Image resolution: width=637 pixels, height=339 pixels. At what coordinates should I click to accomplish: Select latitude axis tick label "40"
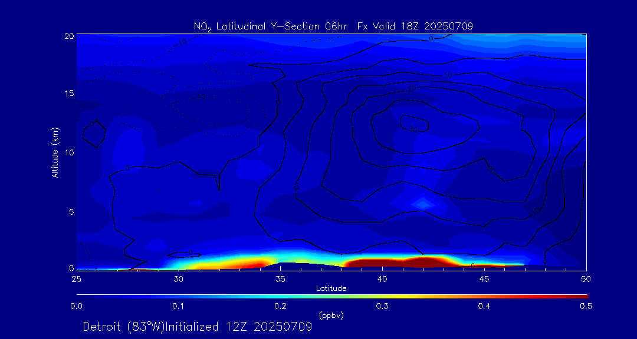click(x=382, y=279)
